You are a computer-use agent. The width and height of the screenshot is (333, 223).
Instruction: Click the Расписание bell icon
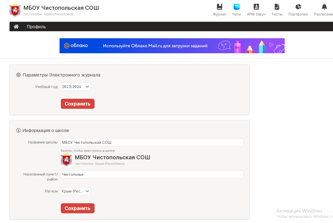coord(324,7)
